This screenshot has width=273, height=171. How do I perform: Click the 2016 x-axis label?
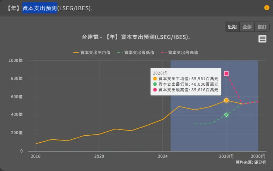coord(35,156)
